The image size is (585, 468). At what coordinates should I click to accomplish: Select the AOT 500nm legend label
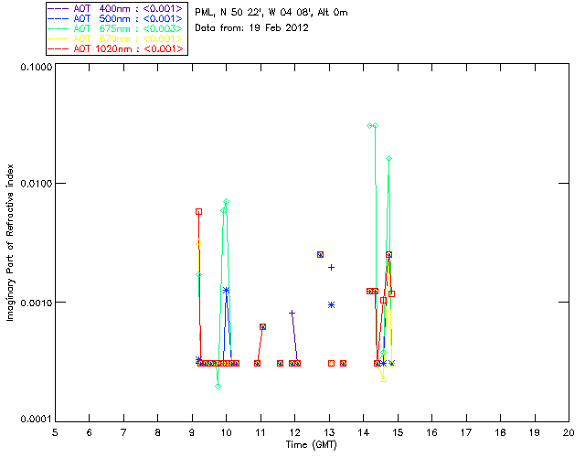pos(128,18)
